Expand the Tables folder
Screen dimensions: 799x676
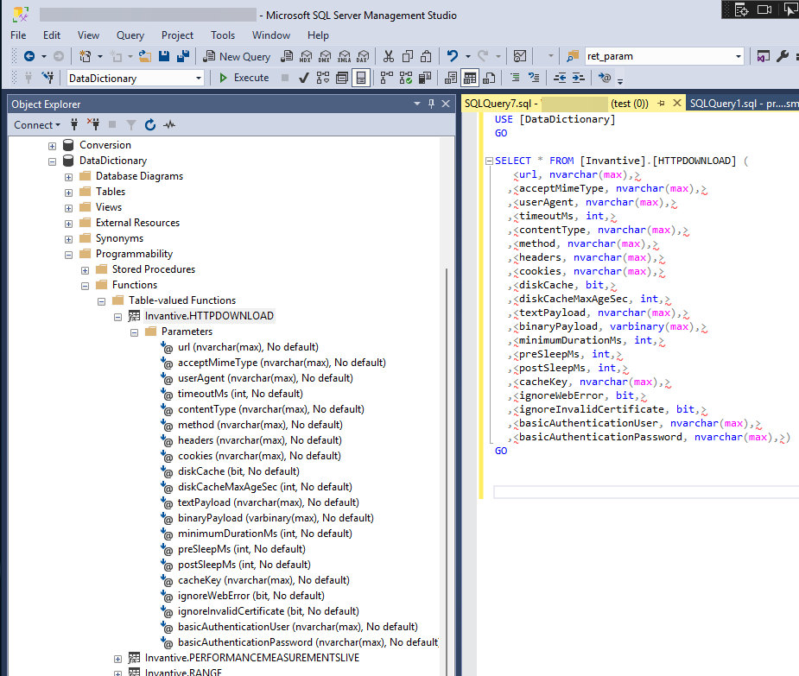tap(69, 193)
